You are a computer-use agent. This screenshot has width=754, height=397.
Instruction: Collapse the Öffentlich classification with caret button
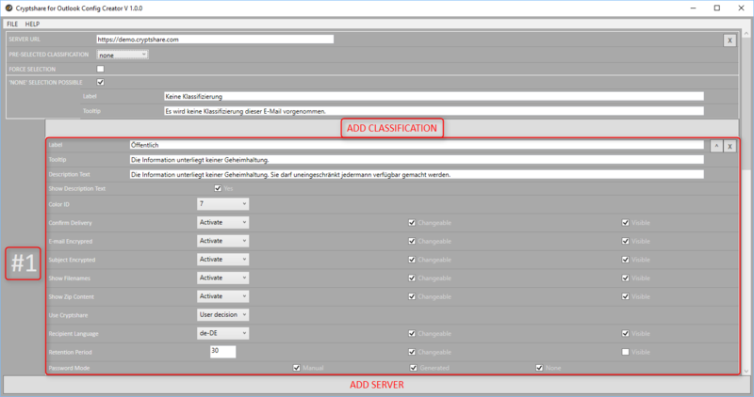[715, 146]
